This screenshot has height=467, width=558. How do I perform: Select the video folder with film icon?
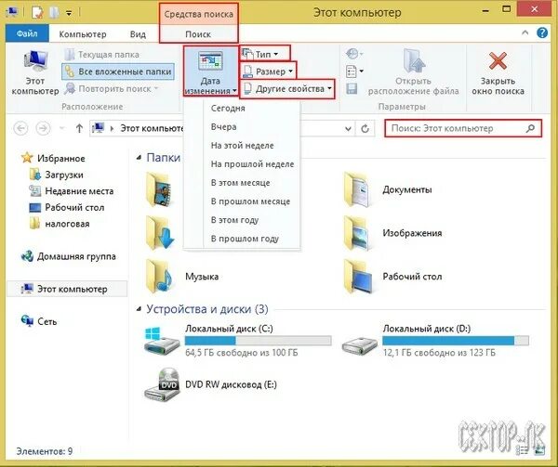(x=159, y=189)
